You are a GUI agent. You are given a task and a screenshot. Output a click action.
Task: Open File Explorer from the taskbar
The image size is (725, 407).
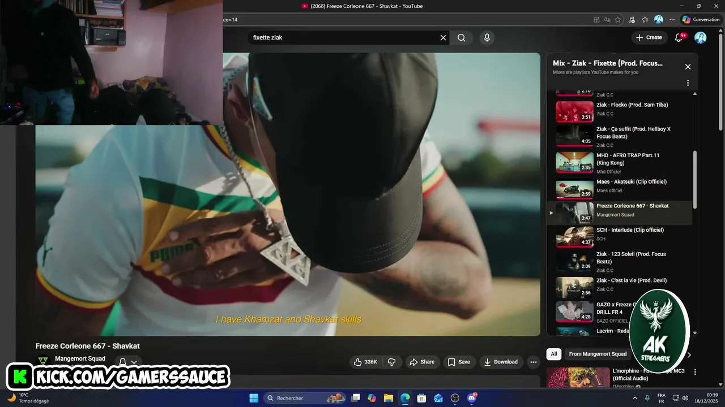click(x=389, y=398)
